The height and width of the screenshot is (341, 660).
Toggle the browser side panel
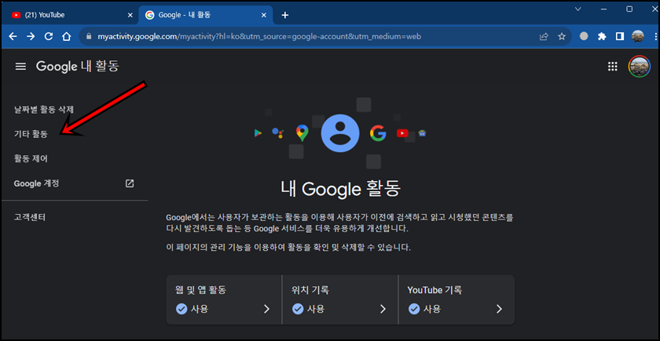click(x=620, y=37)
